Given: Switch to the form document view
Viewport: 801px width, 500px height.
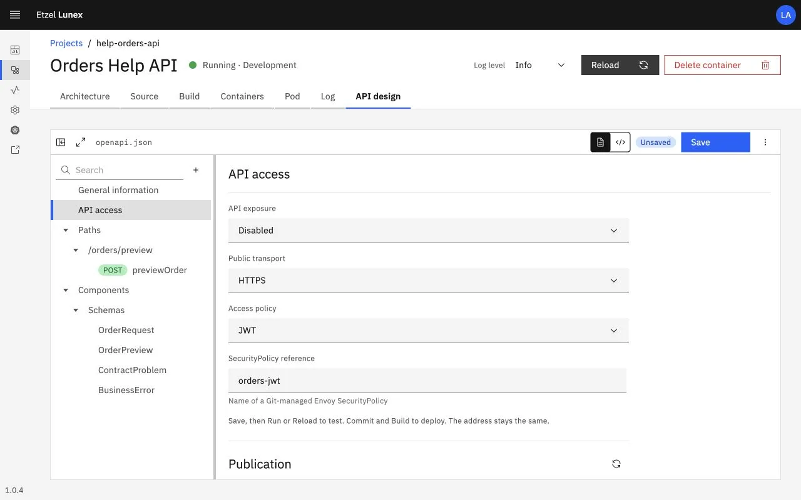Looking at the screenshot, I should (x=601, y=142).
